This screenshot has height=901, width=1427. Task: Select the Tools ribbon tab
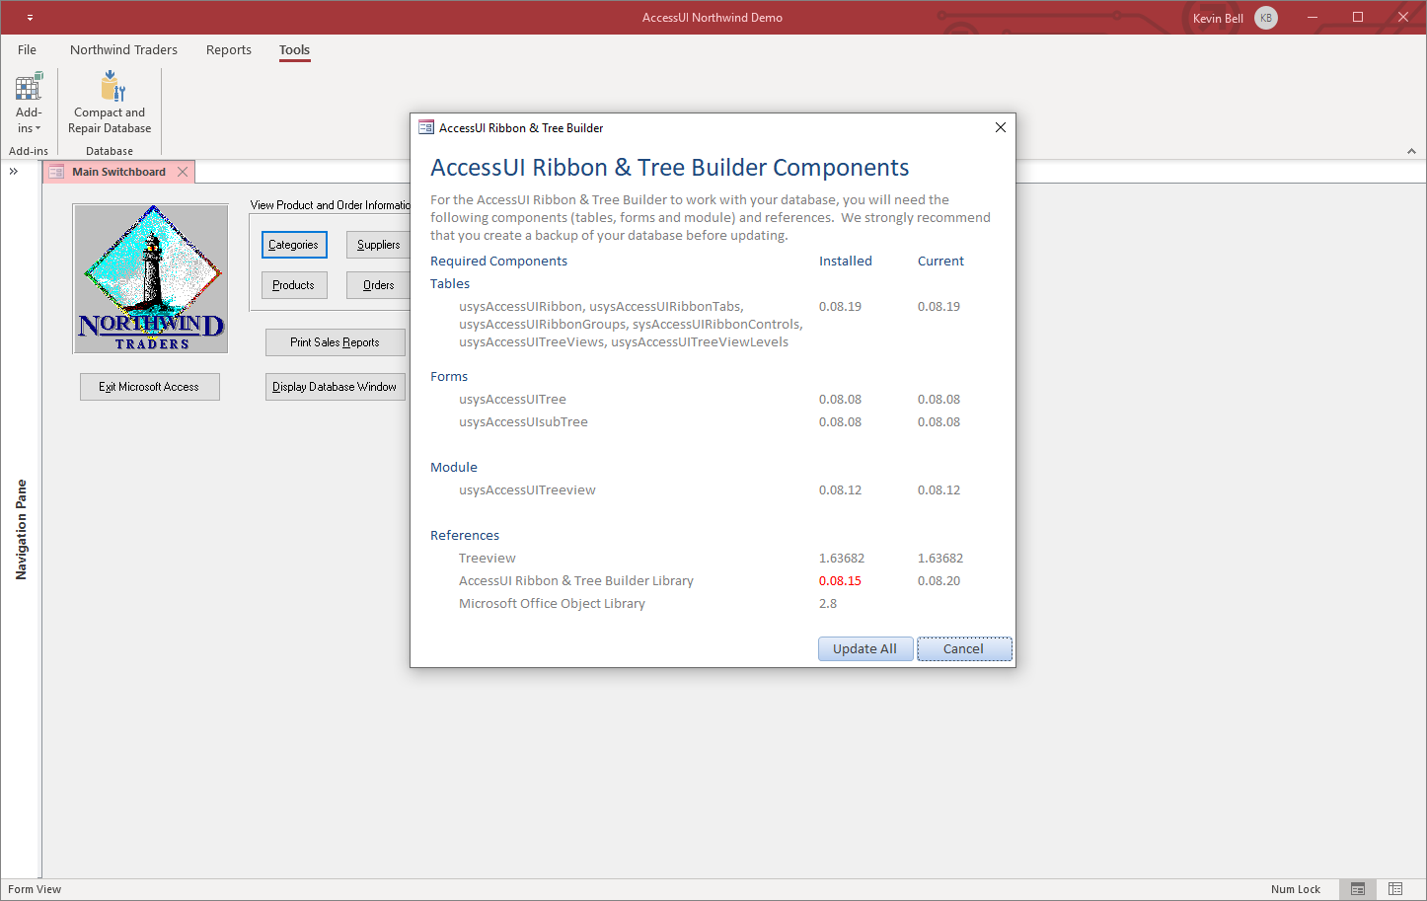294,50
